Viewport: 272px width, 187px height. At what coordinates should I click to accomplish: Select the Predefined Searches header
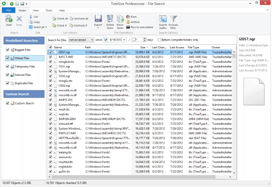(24, 41)
